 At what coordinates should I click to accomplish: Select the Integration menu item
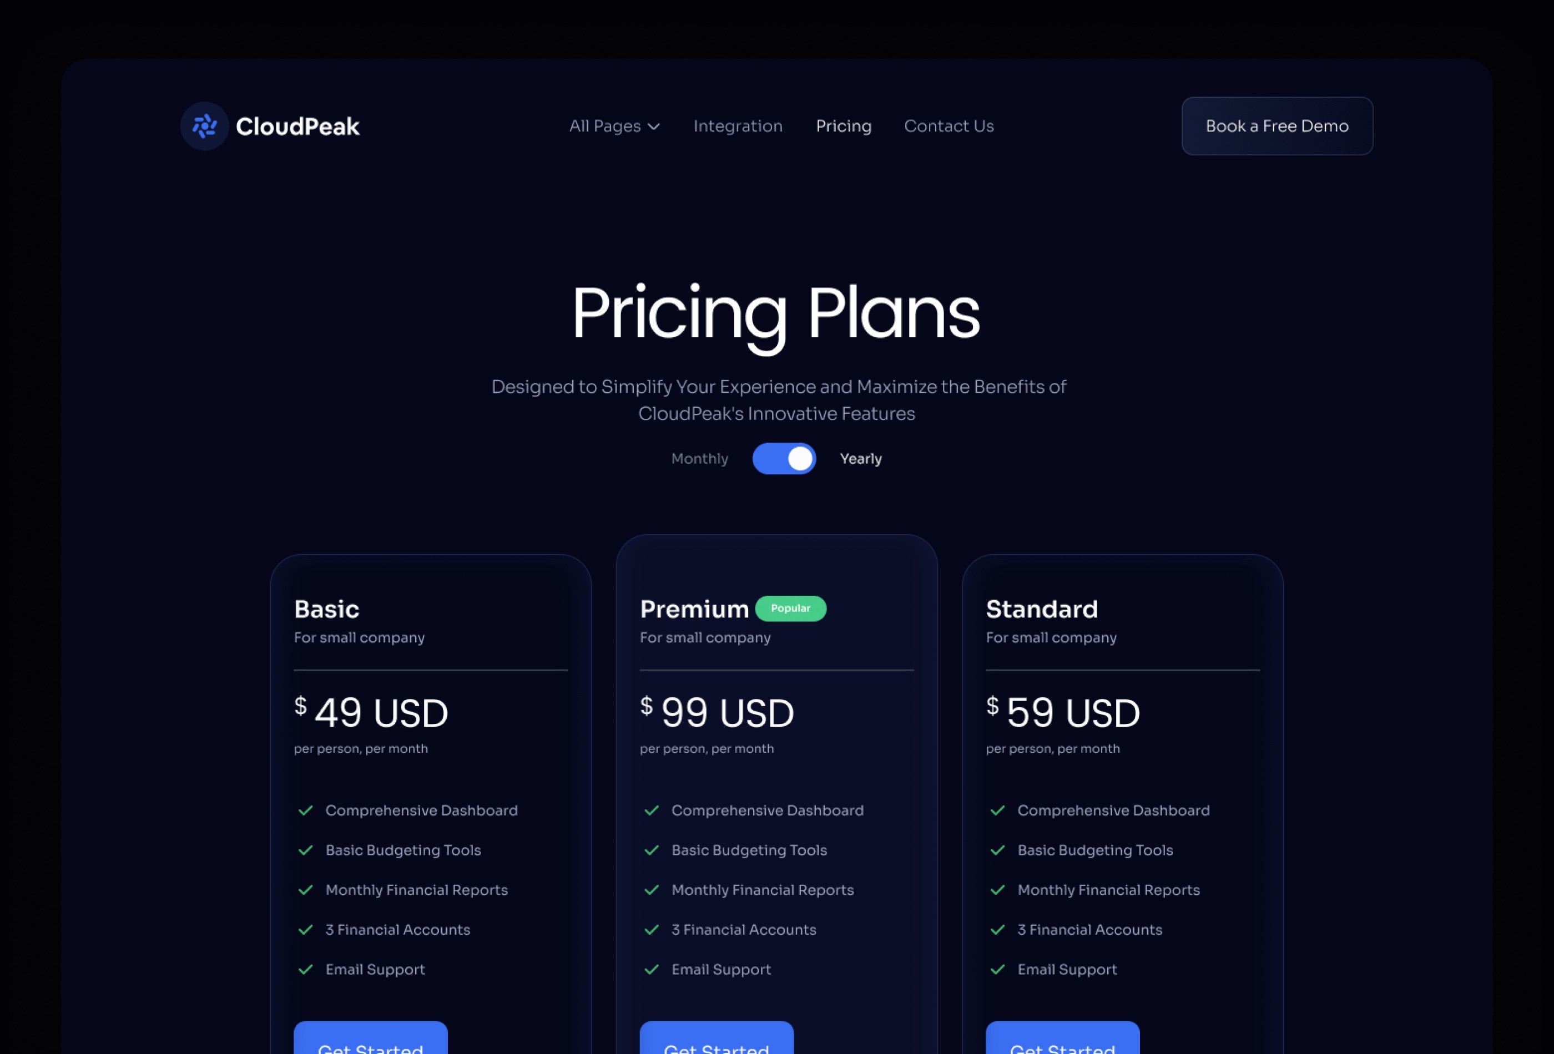739,125
